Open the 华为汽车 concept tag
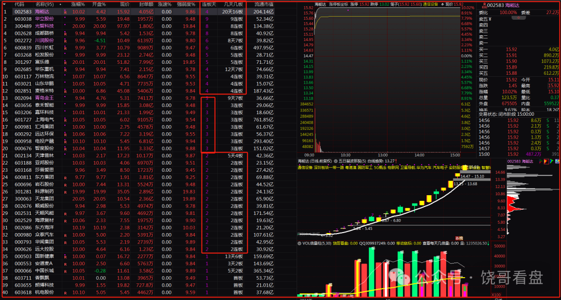Screen dimensions: 561x300 (424, 167)
